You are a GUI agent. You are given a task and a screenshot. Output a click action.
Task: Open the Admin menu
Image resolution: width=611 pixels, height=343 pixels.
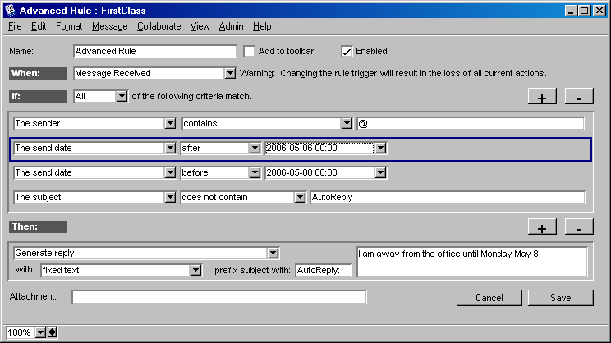[231, 26]
